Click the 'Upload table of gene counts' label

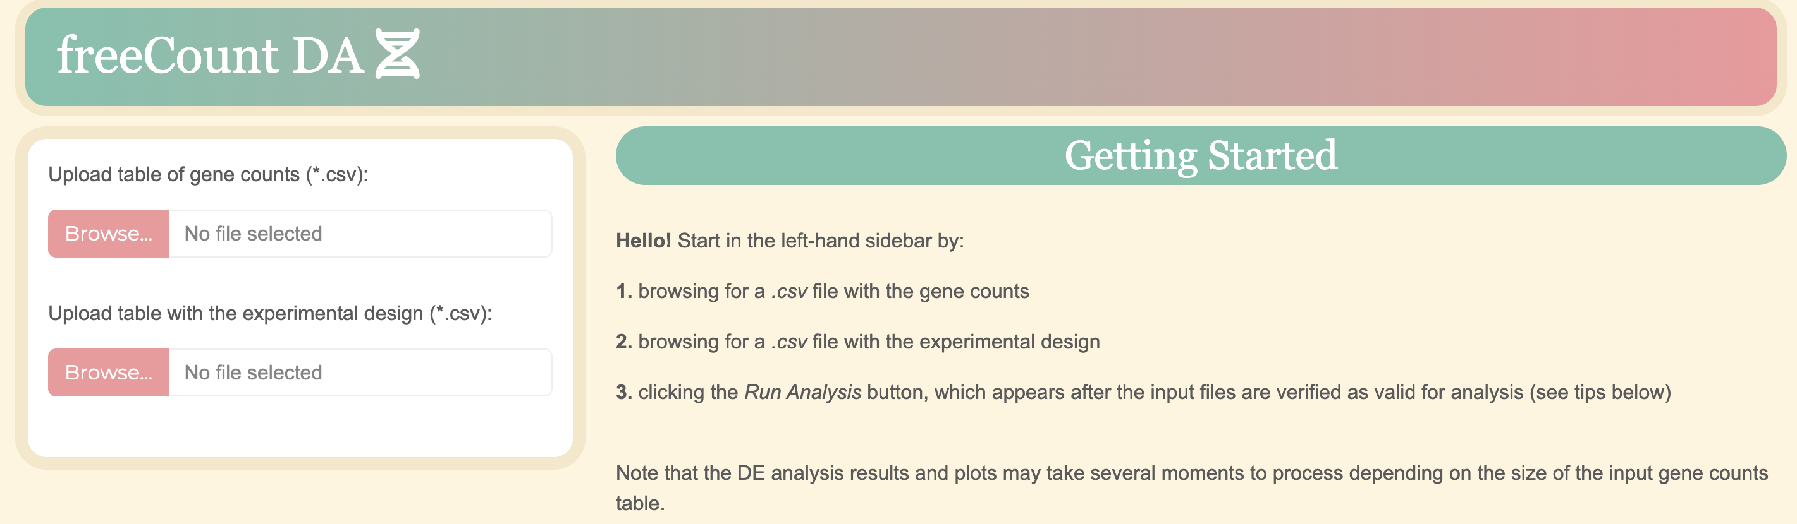[x=208, y=174]
